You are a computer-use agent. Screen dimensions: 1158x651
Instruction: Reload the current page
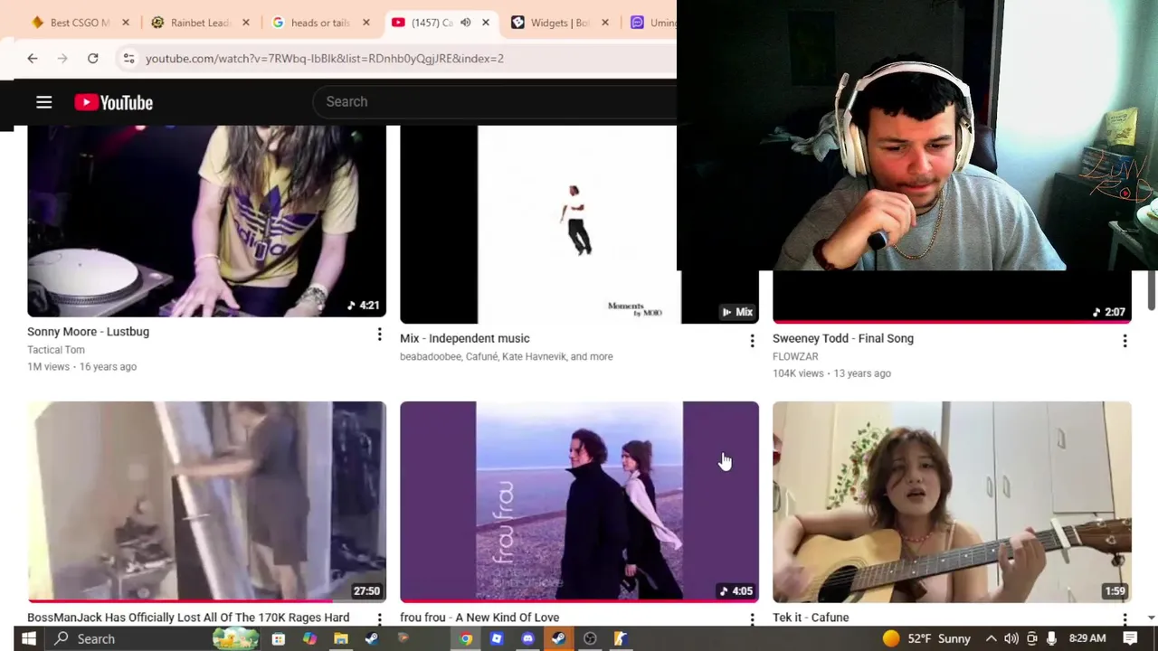pyautogui.click(x=92, y=58)
